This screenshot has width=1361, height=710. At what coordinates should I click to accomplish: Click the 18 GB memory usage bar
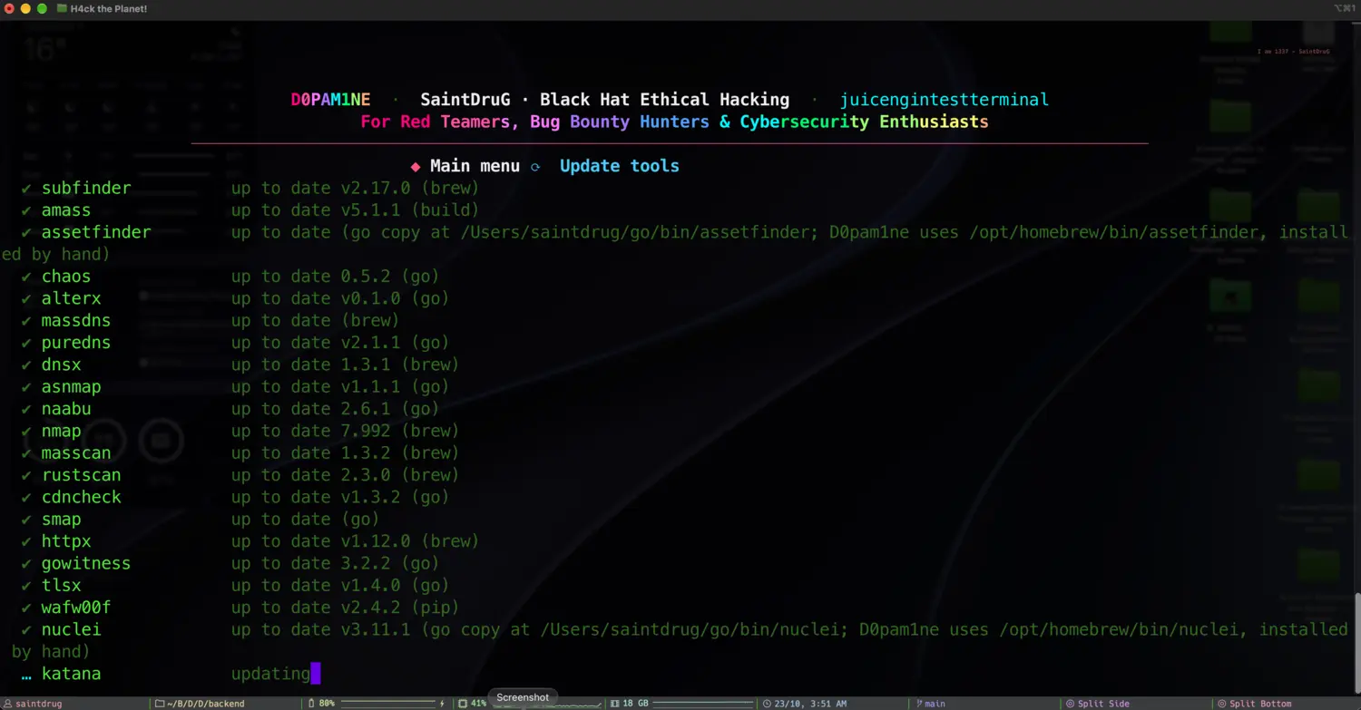pos(704,704)
